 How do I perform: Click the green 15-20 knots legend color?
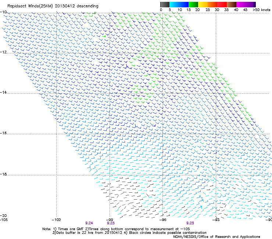point(193,4)
